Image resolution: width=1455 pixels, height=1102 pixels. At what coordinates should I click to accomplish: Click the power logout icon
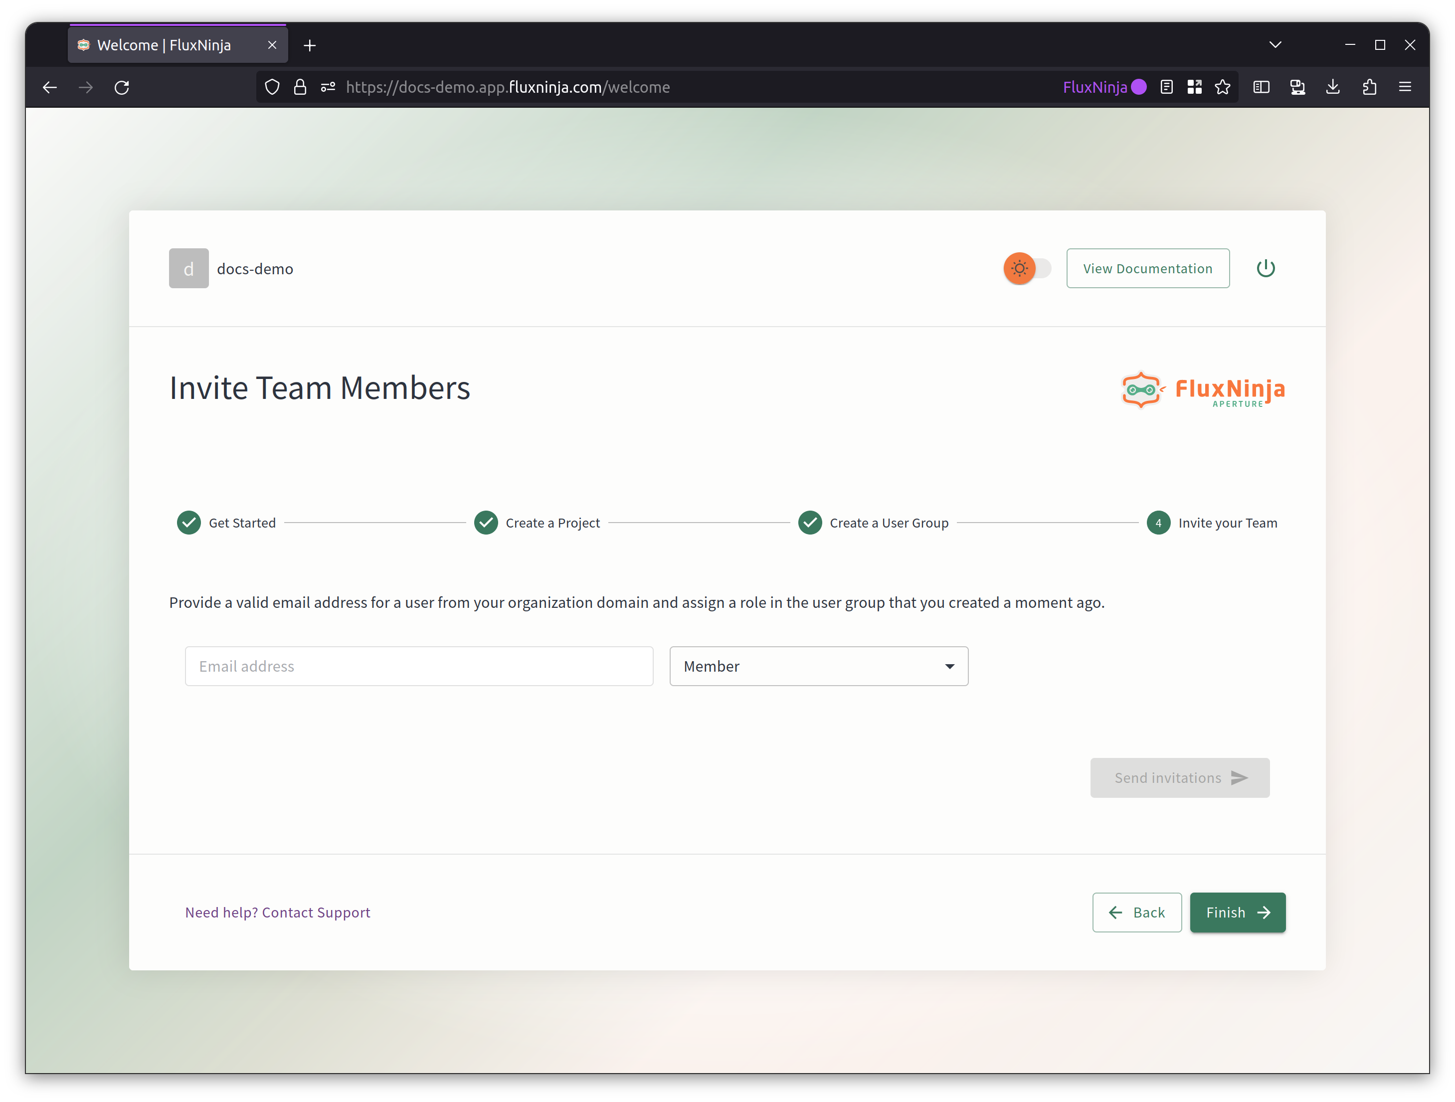tap(1266, 268)
